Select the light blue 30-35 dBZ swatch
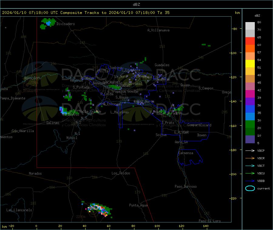This screenshot has height=230, width=273. click(x=250, y=117)
